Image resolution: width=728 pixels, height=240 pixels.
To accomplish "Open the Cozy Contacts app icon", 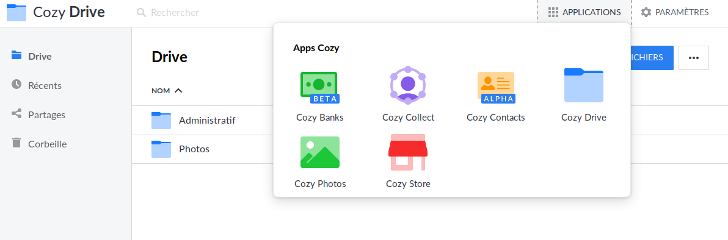I will click(x=496, y=87).
